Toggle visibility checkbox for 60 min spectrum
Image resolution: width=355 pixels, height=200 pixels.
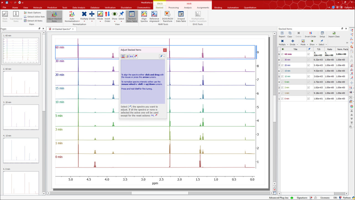pos(282,54)
